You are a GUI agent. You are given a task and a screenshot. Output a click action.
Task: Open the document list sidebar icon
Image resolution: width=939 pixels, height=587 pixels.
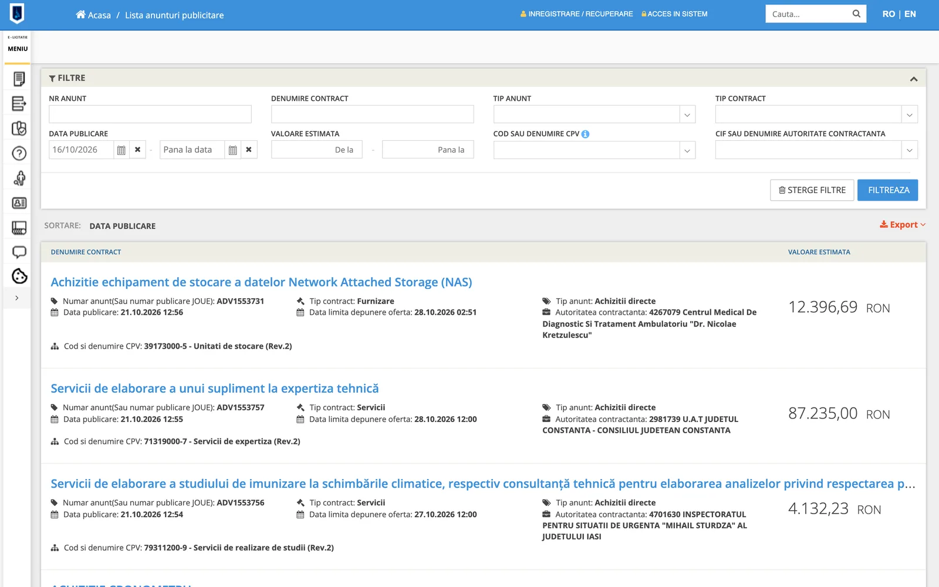click(19, 79)
